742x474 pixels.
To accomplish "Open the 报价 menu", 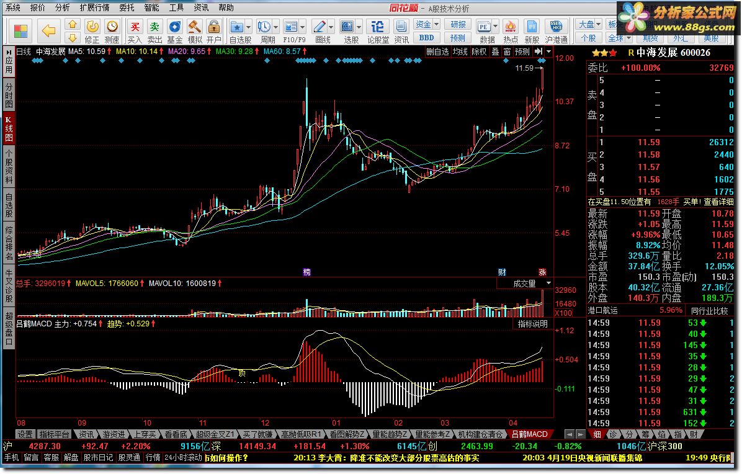I will pos(37,7).
